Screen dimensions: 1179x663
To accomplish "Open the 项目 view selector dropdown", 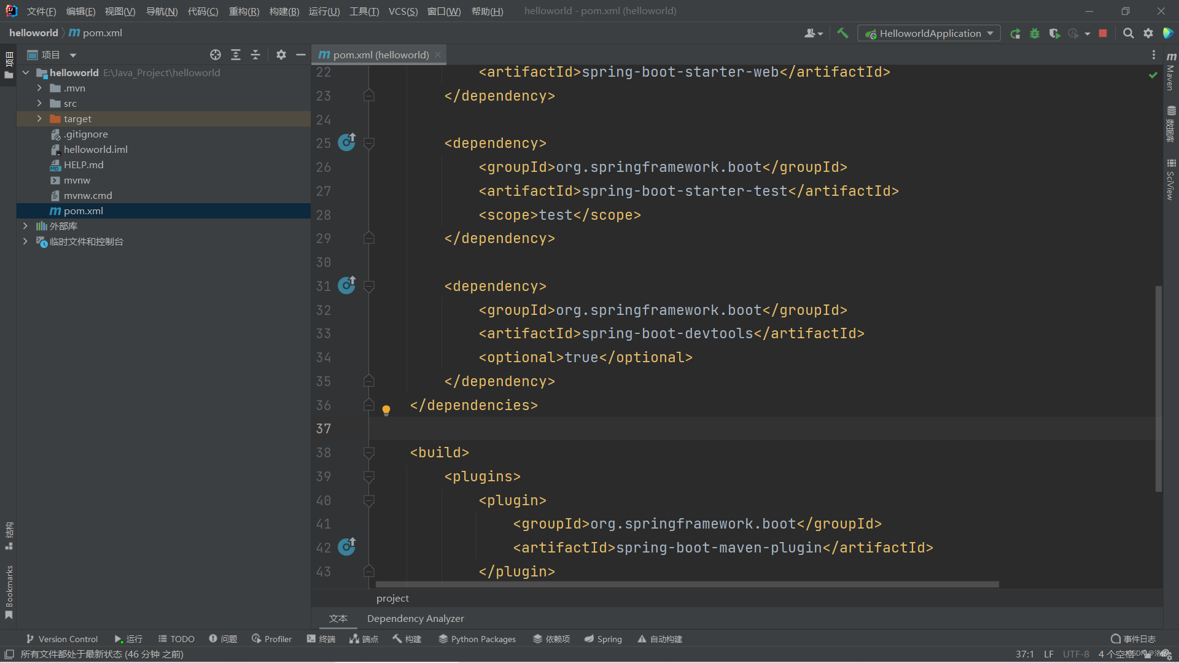I will pyautogui.click(x=52, y=55).
